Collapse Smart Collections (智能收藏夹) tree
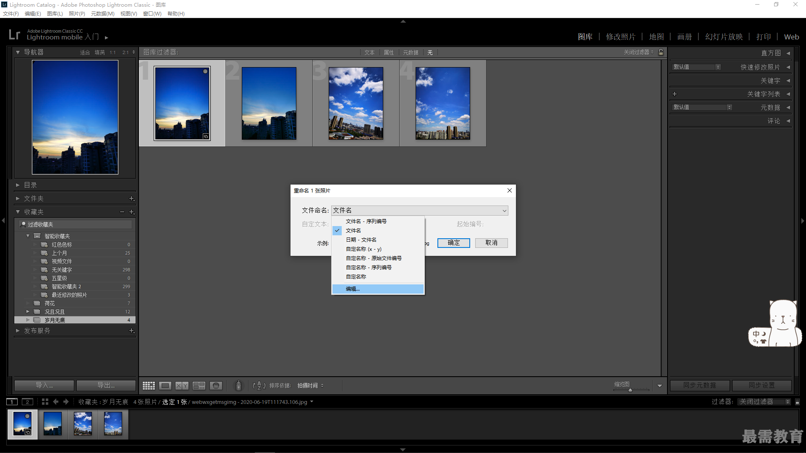This screenshot has width=806, height=453. coord(28,236)
